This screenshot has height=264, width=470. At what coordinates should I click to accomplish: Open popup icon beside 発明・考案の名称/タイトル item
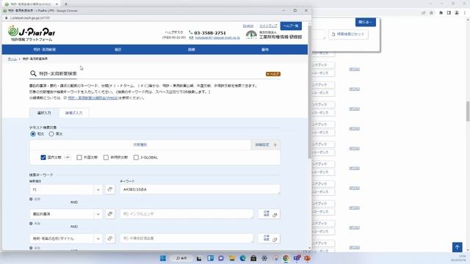click(x=110, y=238)
